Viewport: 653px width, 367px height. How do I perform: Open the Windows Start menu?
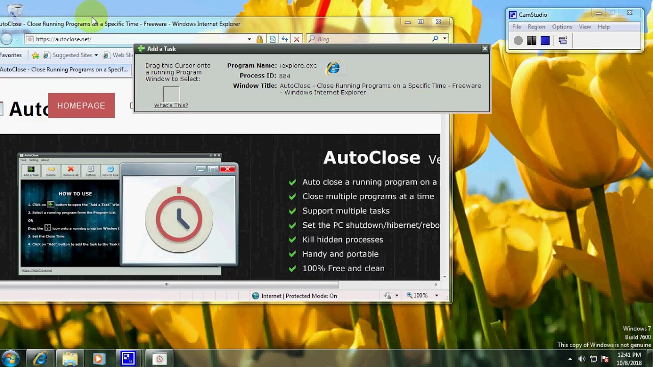[x=10, y=358]
